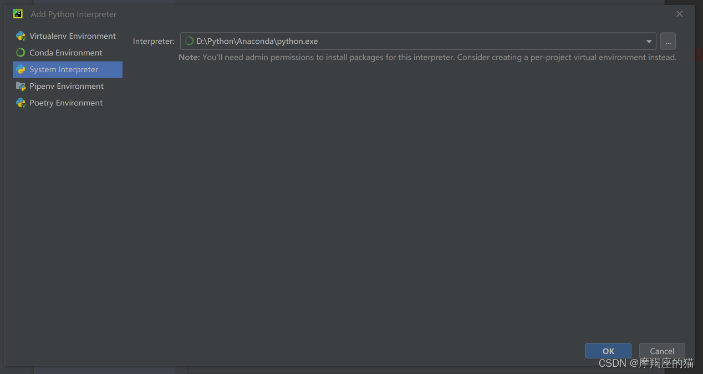Image resolution: width=703 pixels, height=374 pixels.
Task: Choose Virtualenv Environment from the sidebar
Action: click(73, 36)
